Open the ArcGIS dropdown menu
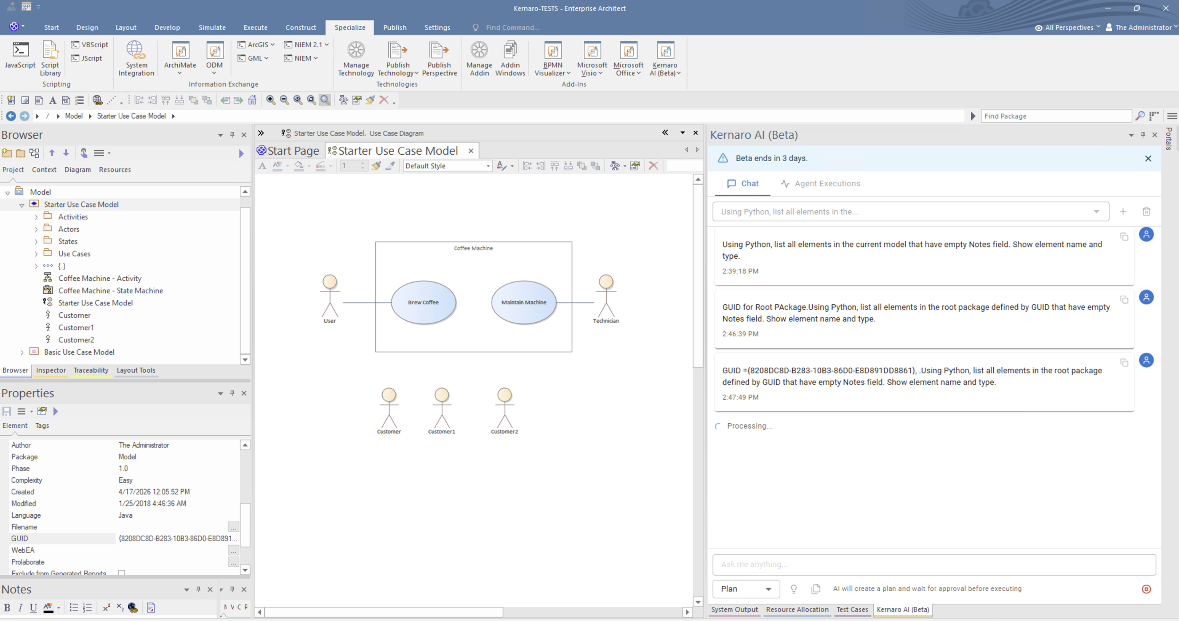The width and height of the screenshot is (1179, 621). [256, 45]
